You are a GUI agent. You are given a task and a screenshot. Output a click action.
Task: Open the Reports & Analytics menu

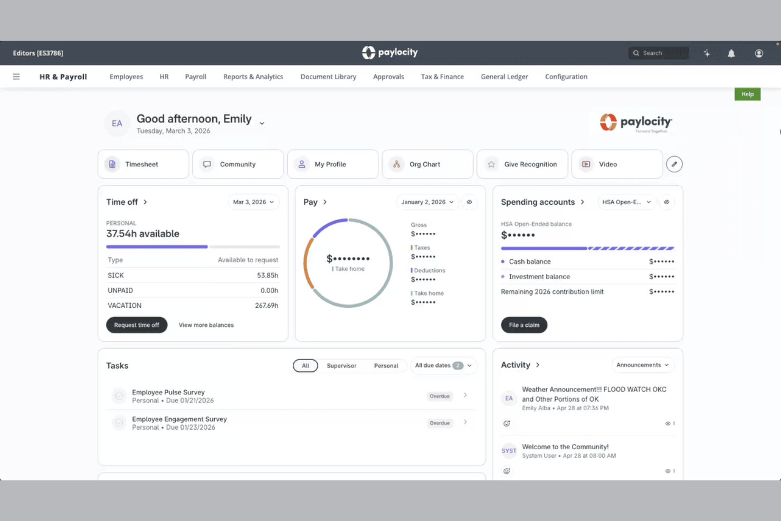pos(253,77)
